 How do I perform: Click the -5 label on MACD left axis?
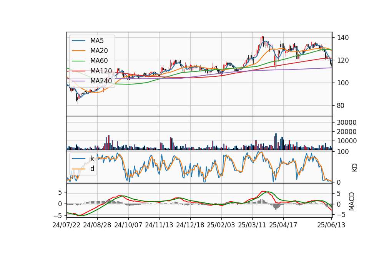pyautogui.click(x=58, y=215)
